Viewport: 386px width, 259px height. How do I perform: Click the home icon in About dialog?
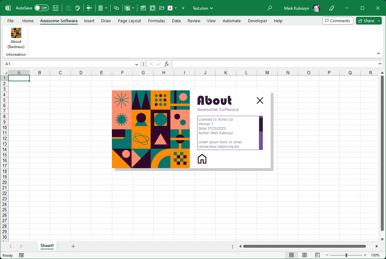tap(202, 159)
